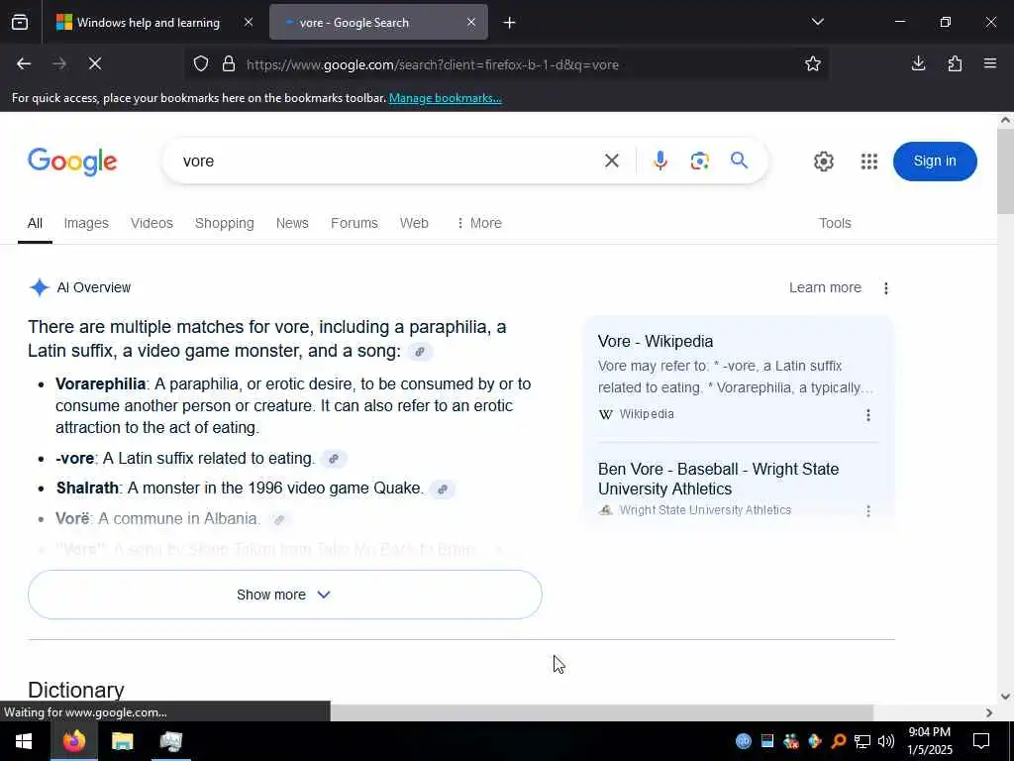This screenshot has height=761, width=1014.
Task: Open the Windows notification center
Action: point(981,741)
